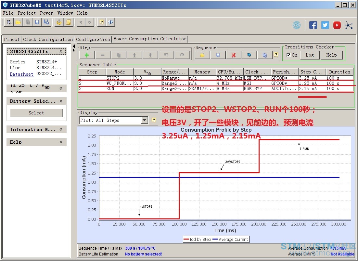Click the New Project toolbar icon
Image resolution: width=358 pixels, height=261 pixels.
9,22
